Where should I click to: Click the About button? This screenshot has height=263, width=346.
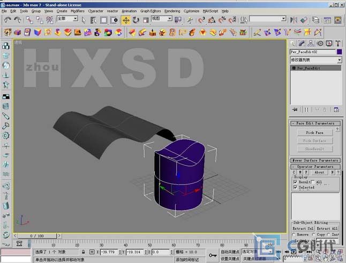319,173
